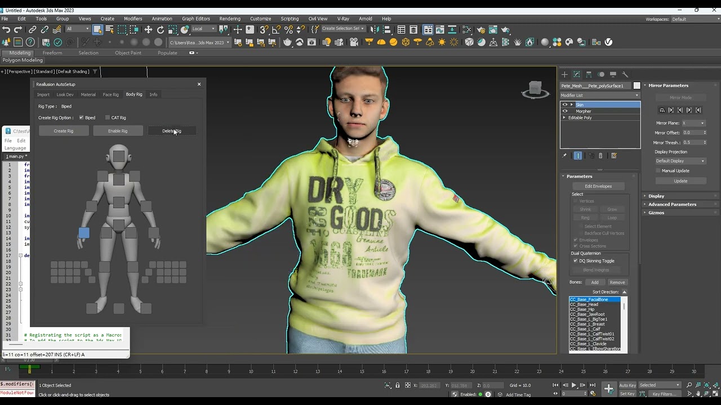Image resolution: width=721 pixels, height=405 pixels.
Task: Expand the Display rollout
Action: [656, 196]
